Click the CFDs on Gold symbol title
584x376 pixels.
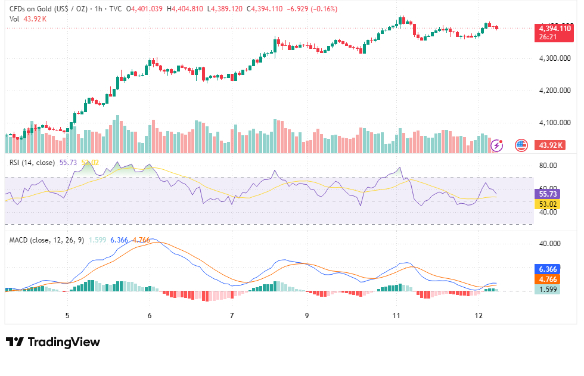click(x=48, y=8)
